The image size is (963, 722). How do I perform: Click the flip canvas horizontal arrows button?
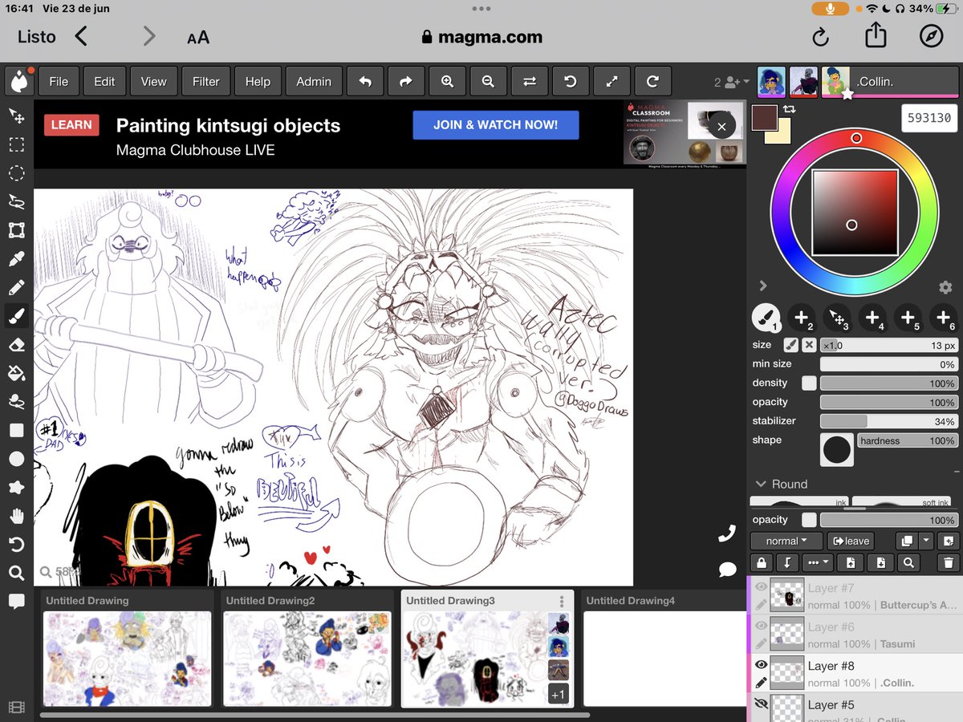pos(530,81)
